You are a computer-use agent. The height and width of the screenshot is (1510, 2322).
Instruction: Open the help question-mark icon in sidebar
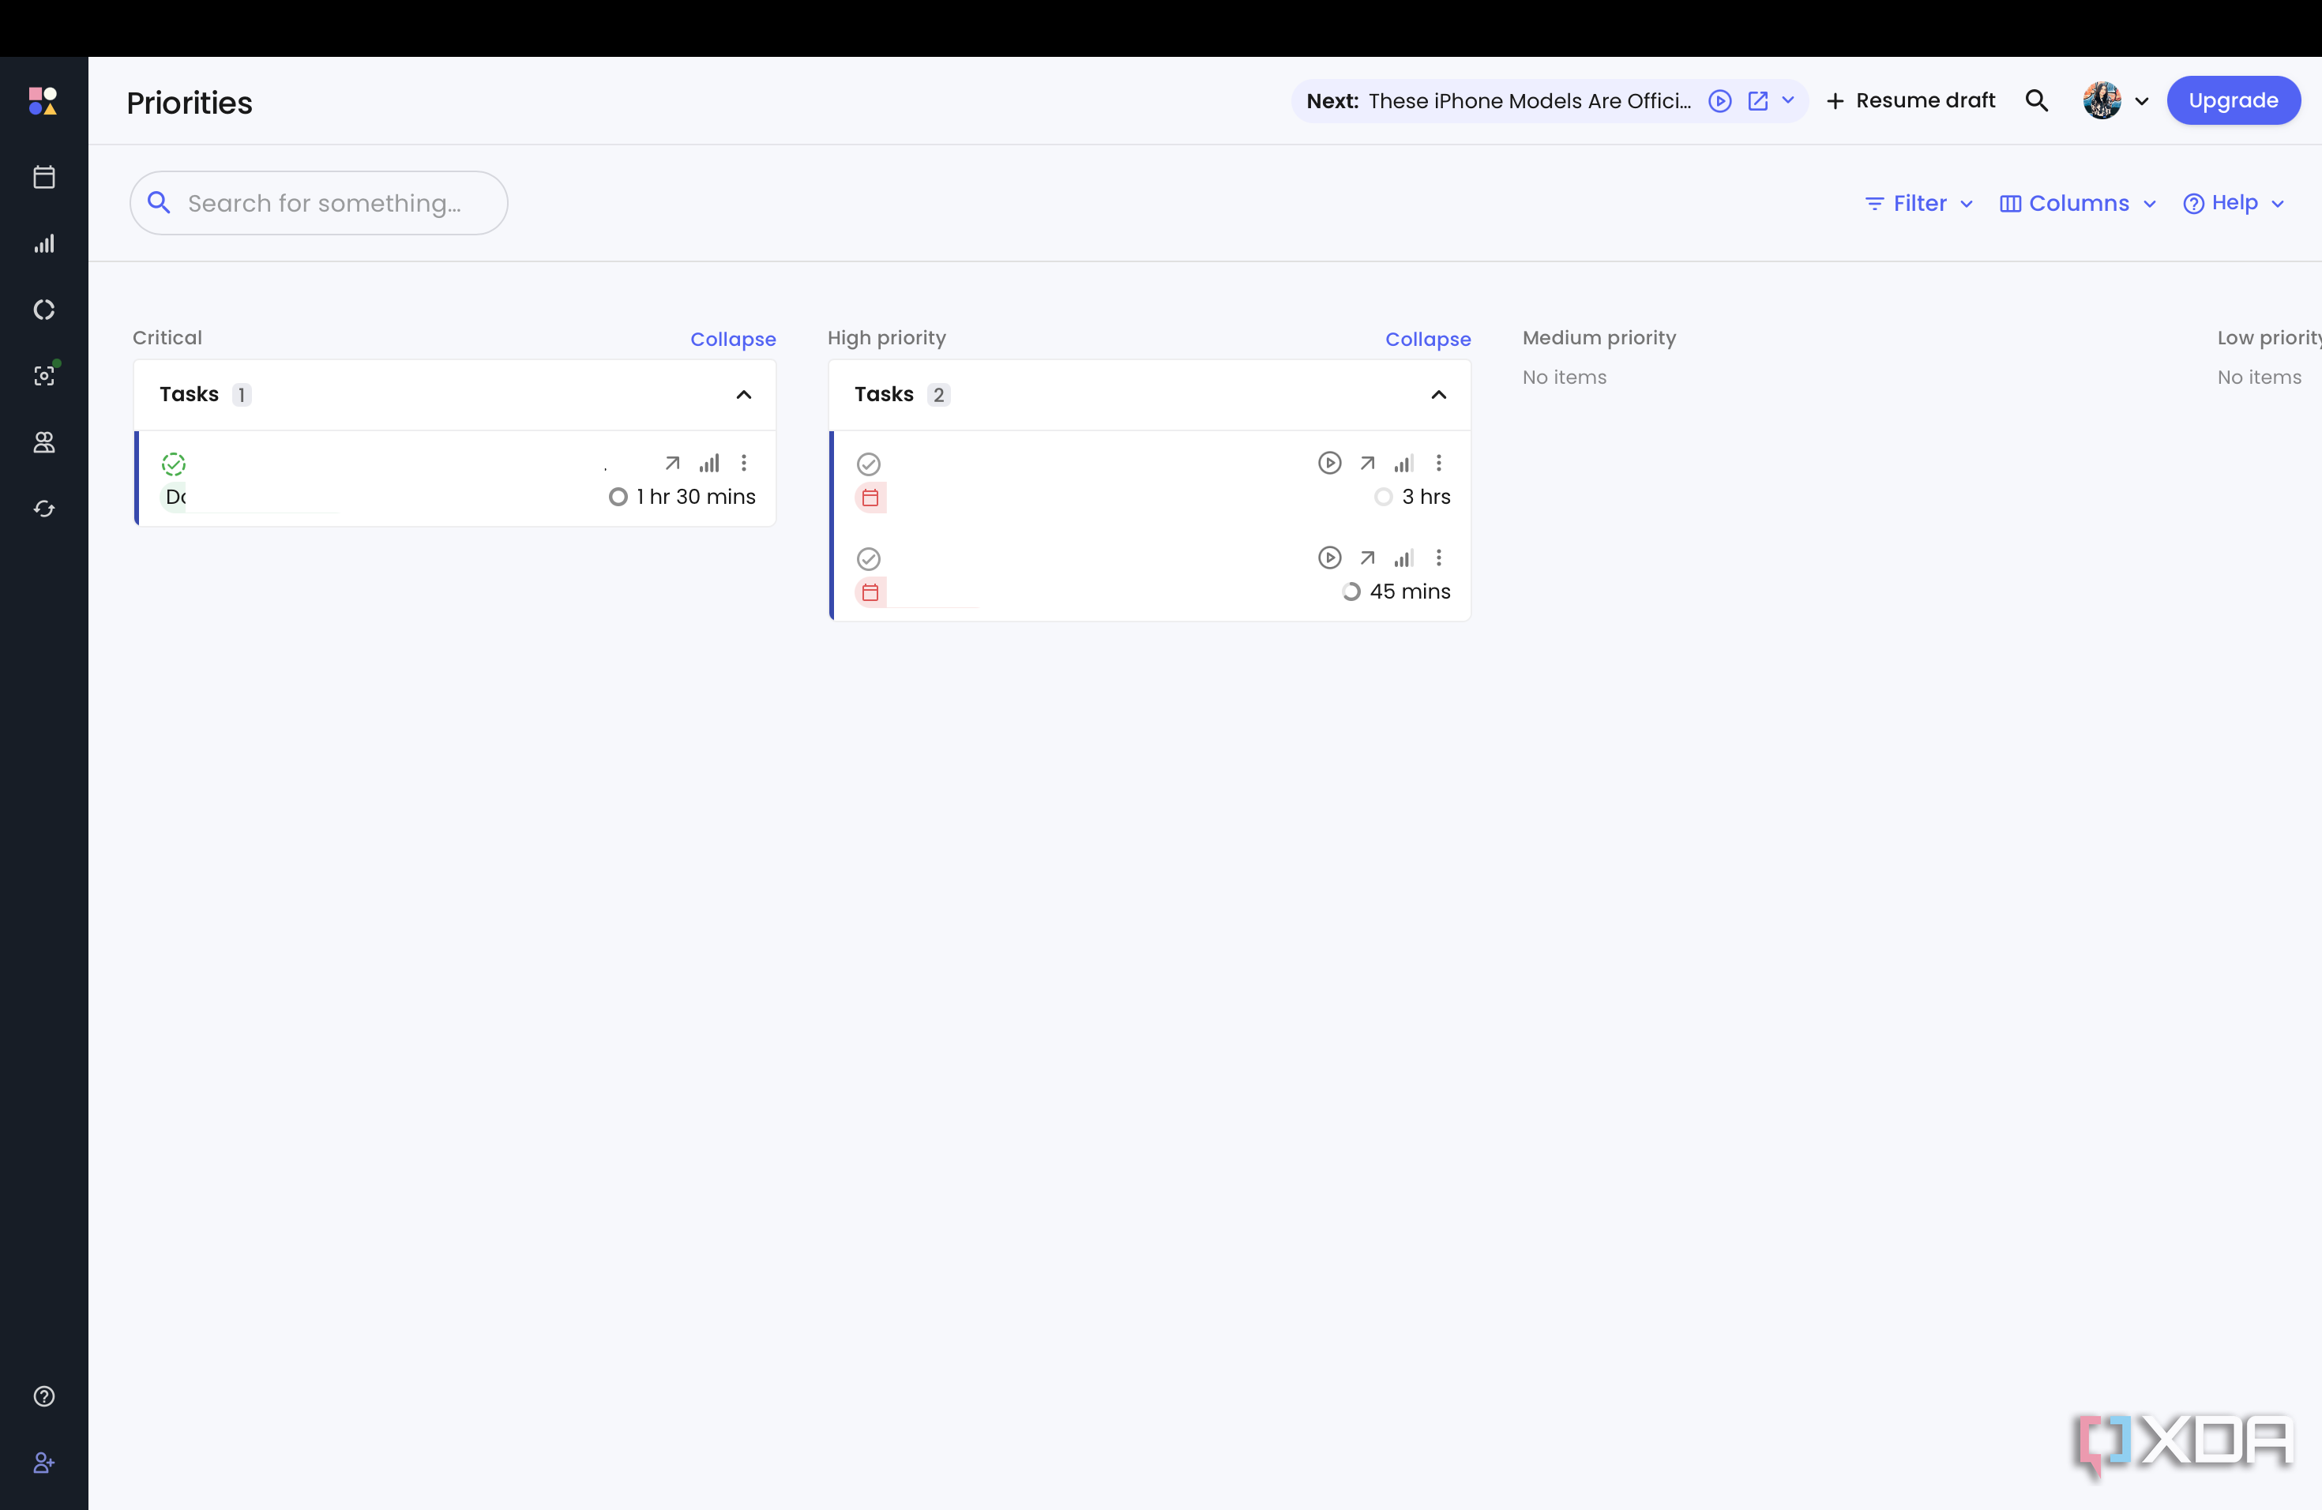[44, 1395]
